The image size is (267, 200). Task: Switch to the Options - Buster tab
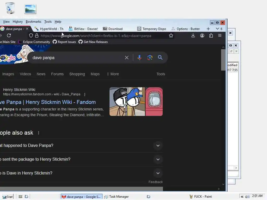pyautogui.click(x=186, y=29)
